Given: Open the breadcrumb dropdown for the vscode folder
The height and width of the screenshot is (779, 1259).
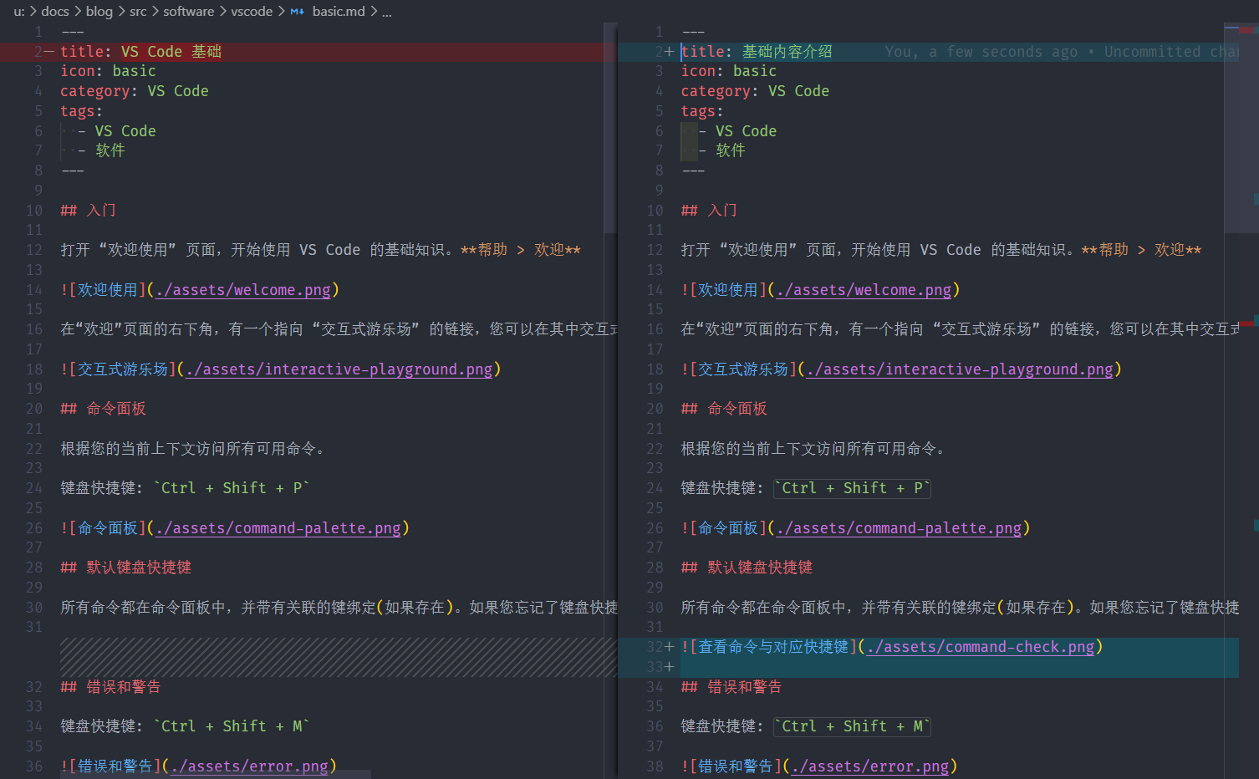Looking at the screenshot, I should 252,11.
